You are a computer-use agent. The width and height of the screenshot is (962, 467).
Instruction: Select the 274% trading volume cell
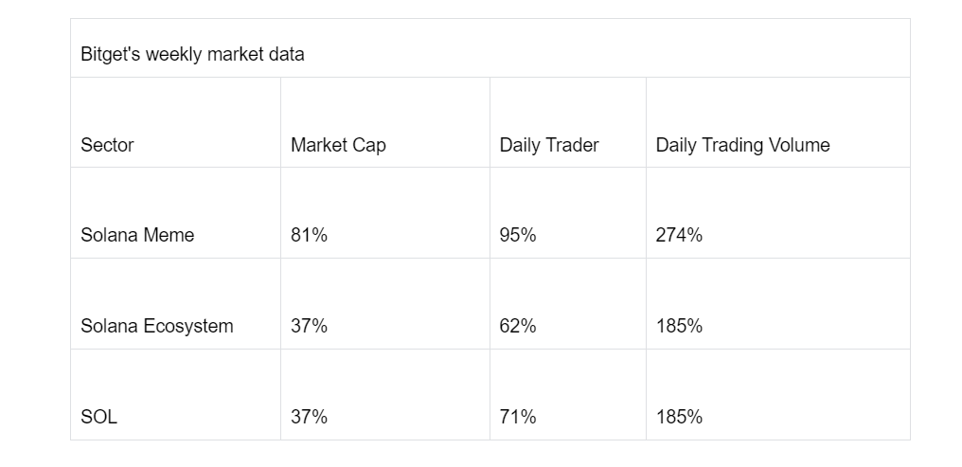pyautogui.click(x=679, y=235)
